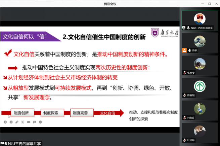This screenshot has width=220, height=146.
Task: Open the more options ellipsis in slideshow toolbar
Action: (x=40, y=122)
